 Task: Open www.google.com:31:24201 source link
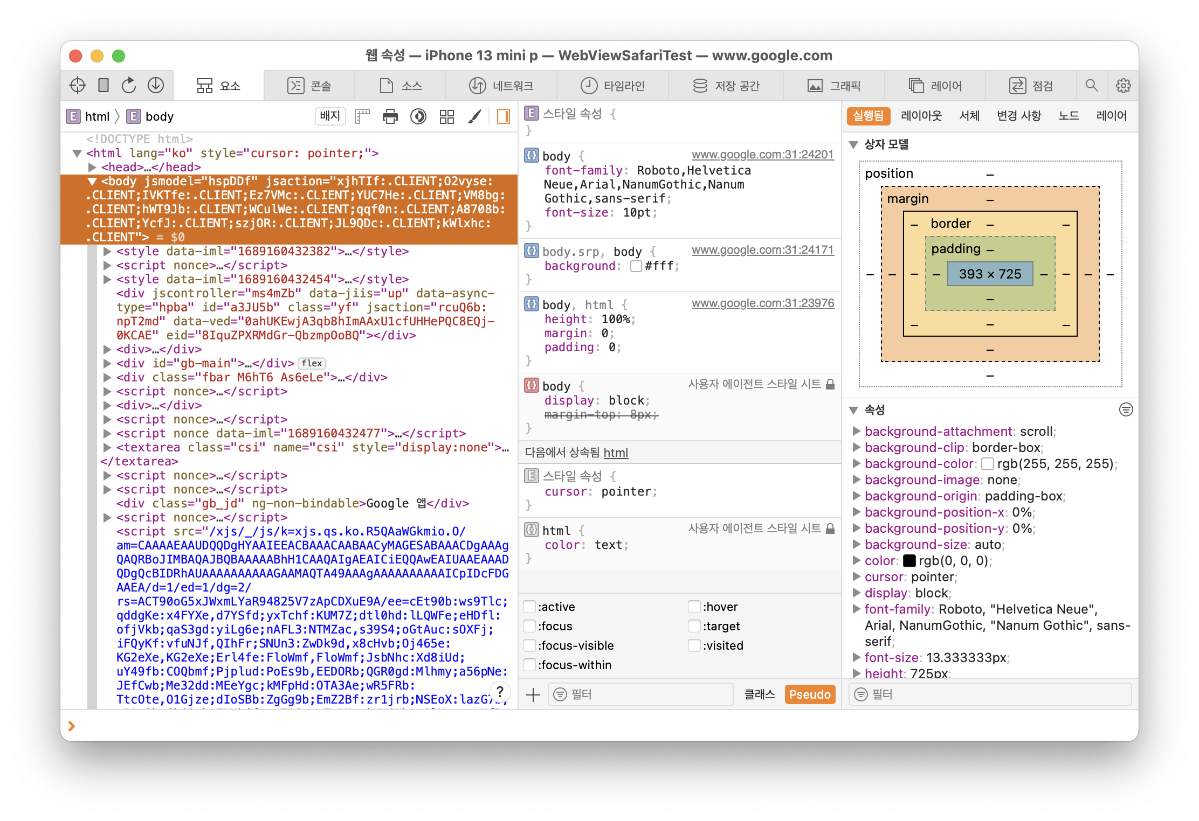[762, 155]
